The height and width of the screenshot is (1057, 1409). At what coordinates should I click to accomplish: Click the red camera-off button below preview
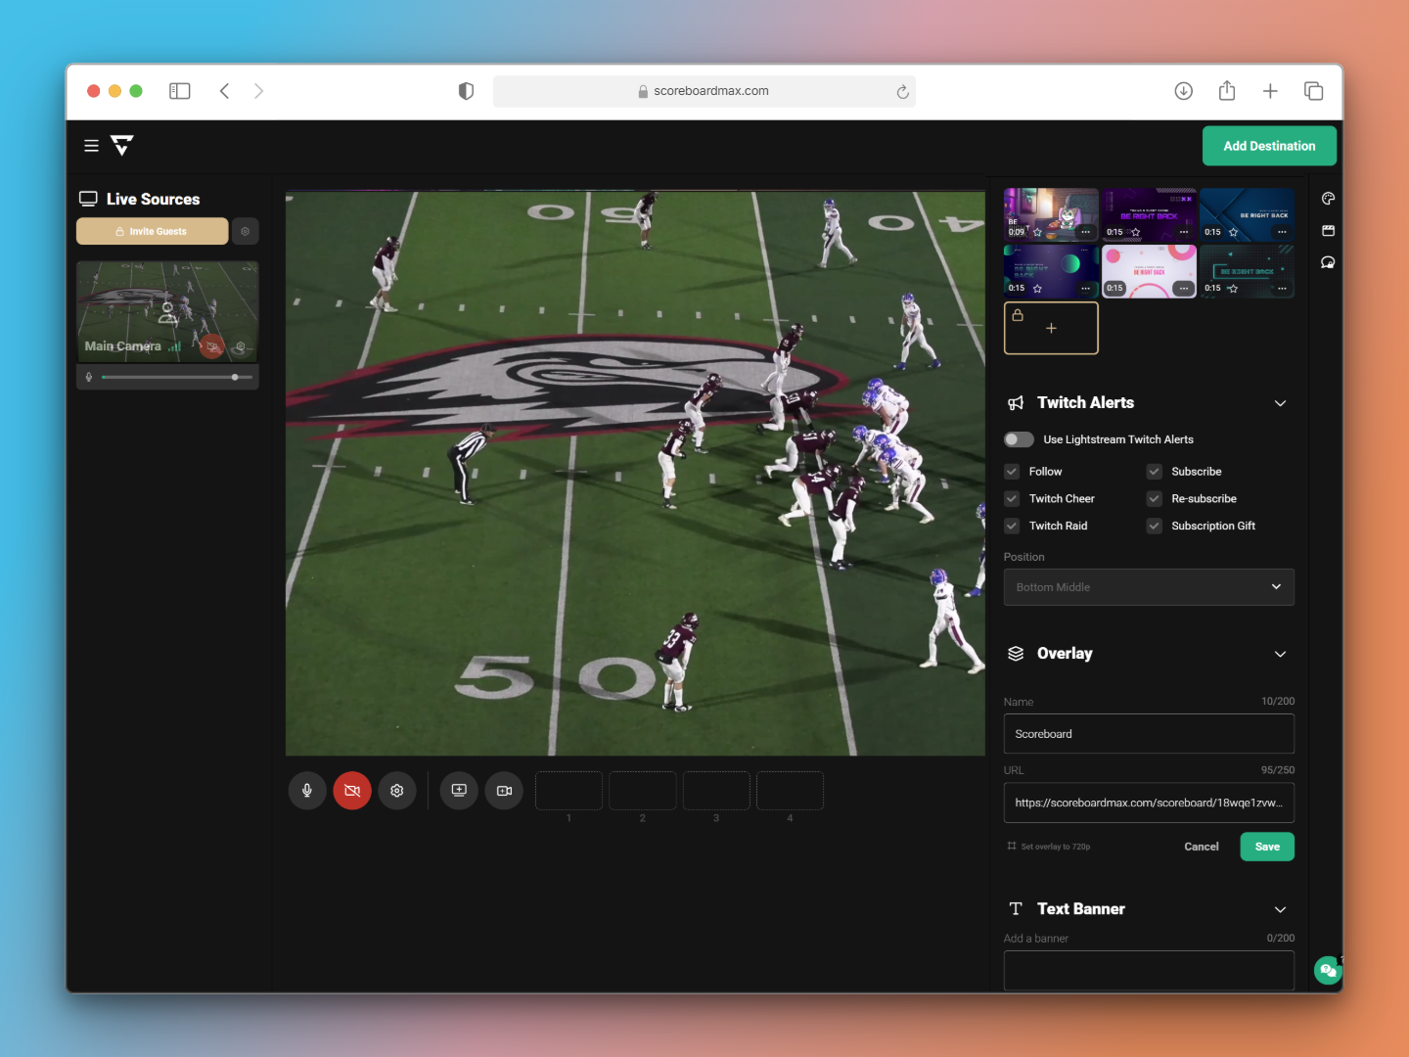pos(352,791)
